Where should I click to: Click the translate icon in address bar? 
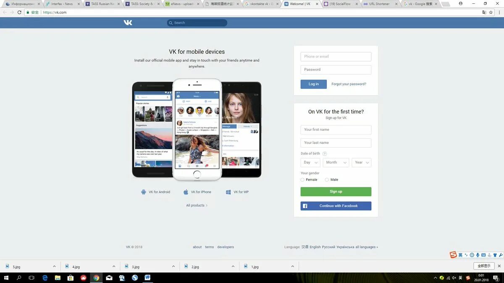tap(484, 12)
